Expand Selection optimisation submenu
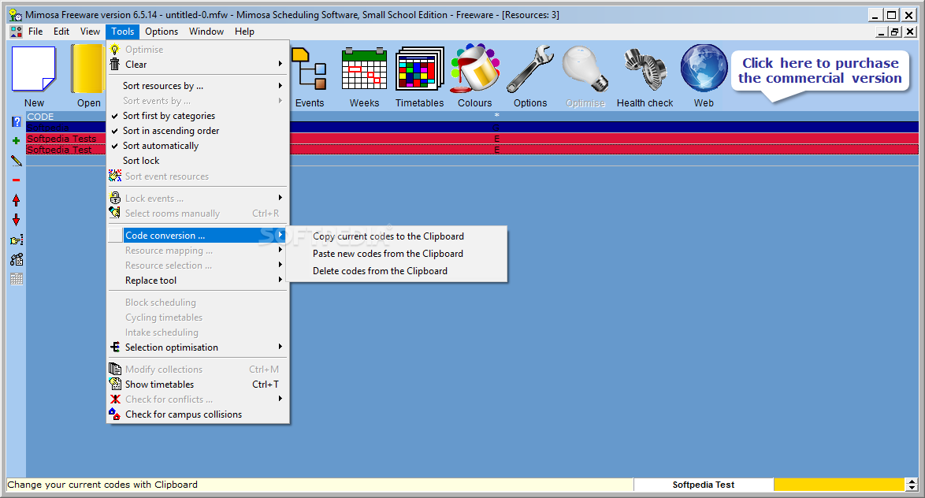The width and height of the screenshot is (925, 498). coord(280,347)
